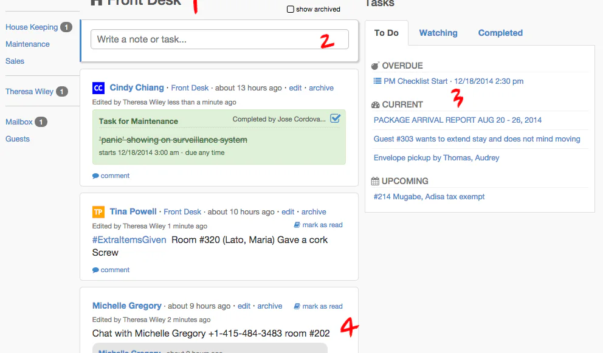603x353 pixels.
Task: Click the #ExtraItemsGiven hashtag
Action: pyautogui.click(x=129, y=240)
